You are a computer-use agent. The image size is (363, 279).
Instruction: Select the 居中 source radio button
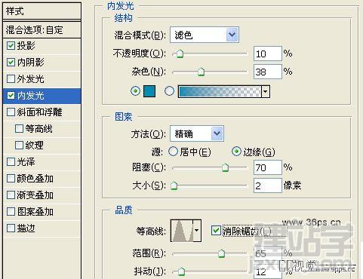[173, 152]
